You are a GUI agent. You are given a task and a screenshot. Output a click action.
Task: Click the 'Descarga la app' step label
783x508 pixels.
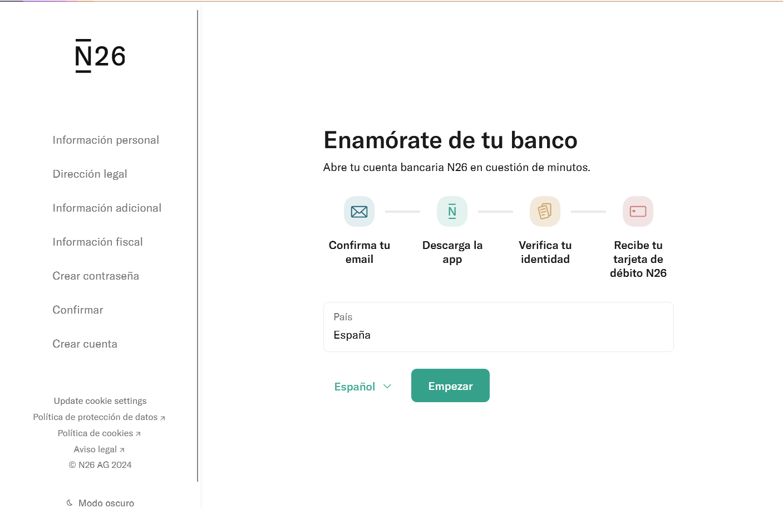tap(452, 252)
